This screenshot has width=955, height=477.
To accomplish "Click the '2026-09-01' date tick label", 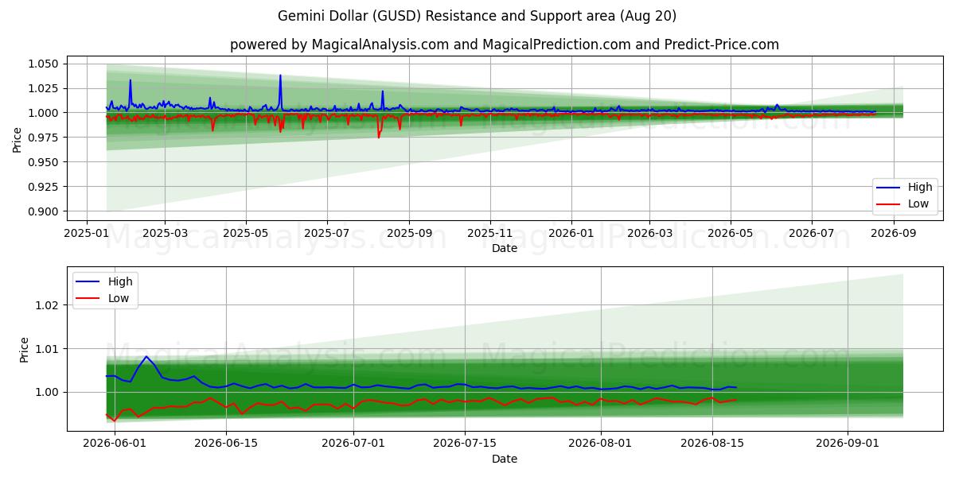I will click(848, 444).
